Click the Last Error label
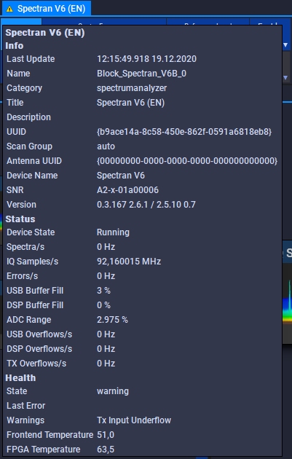 pyautogui.click(x=26, y=406)
